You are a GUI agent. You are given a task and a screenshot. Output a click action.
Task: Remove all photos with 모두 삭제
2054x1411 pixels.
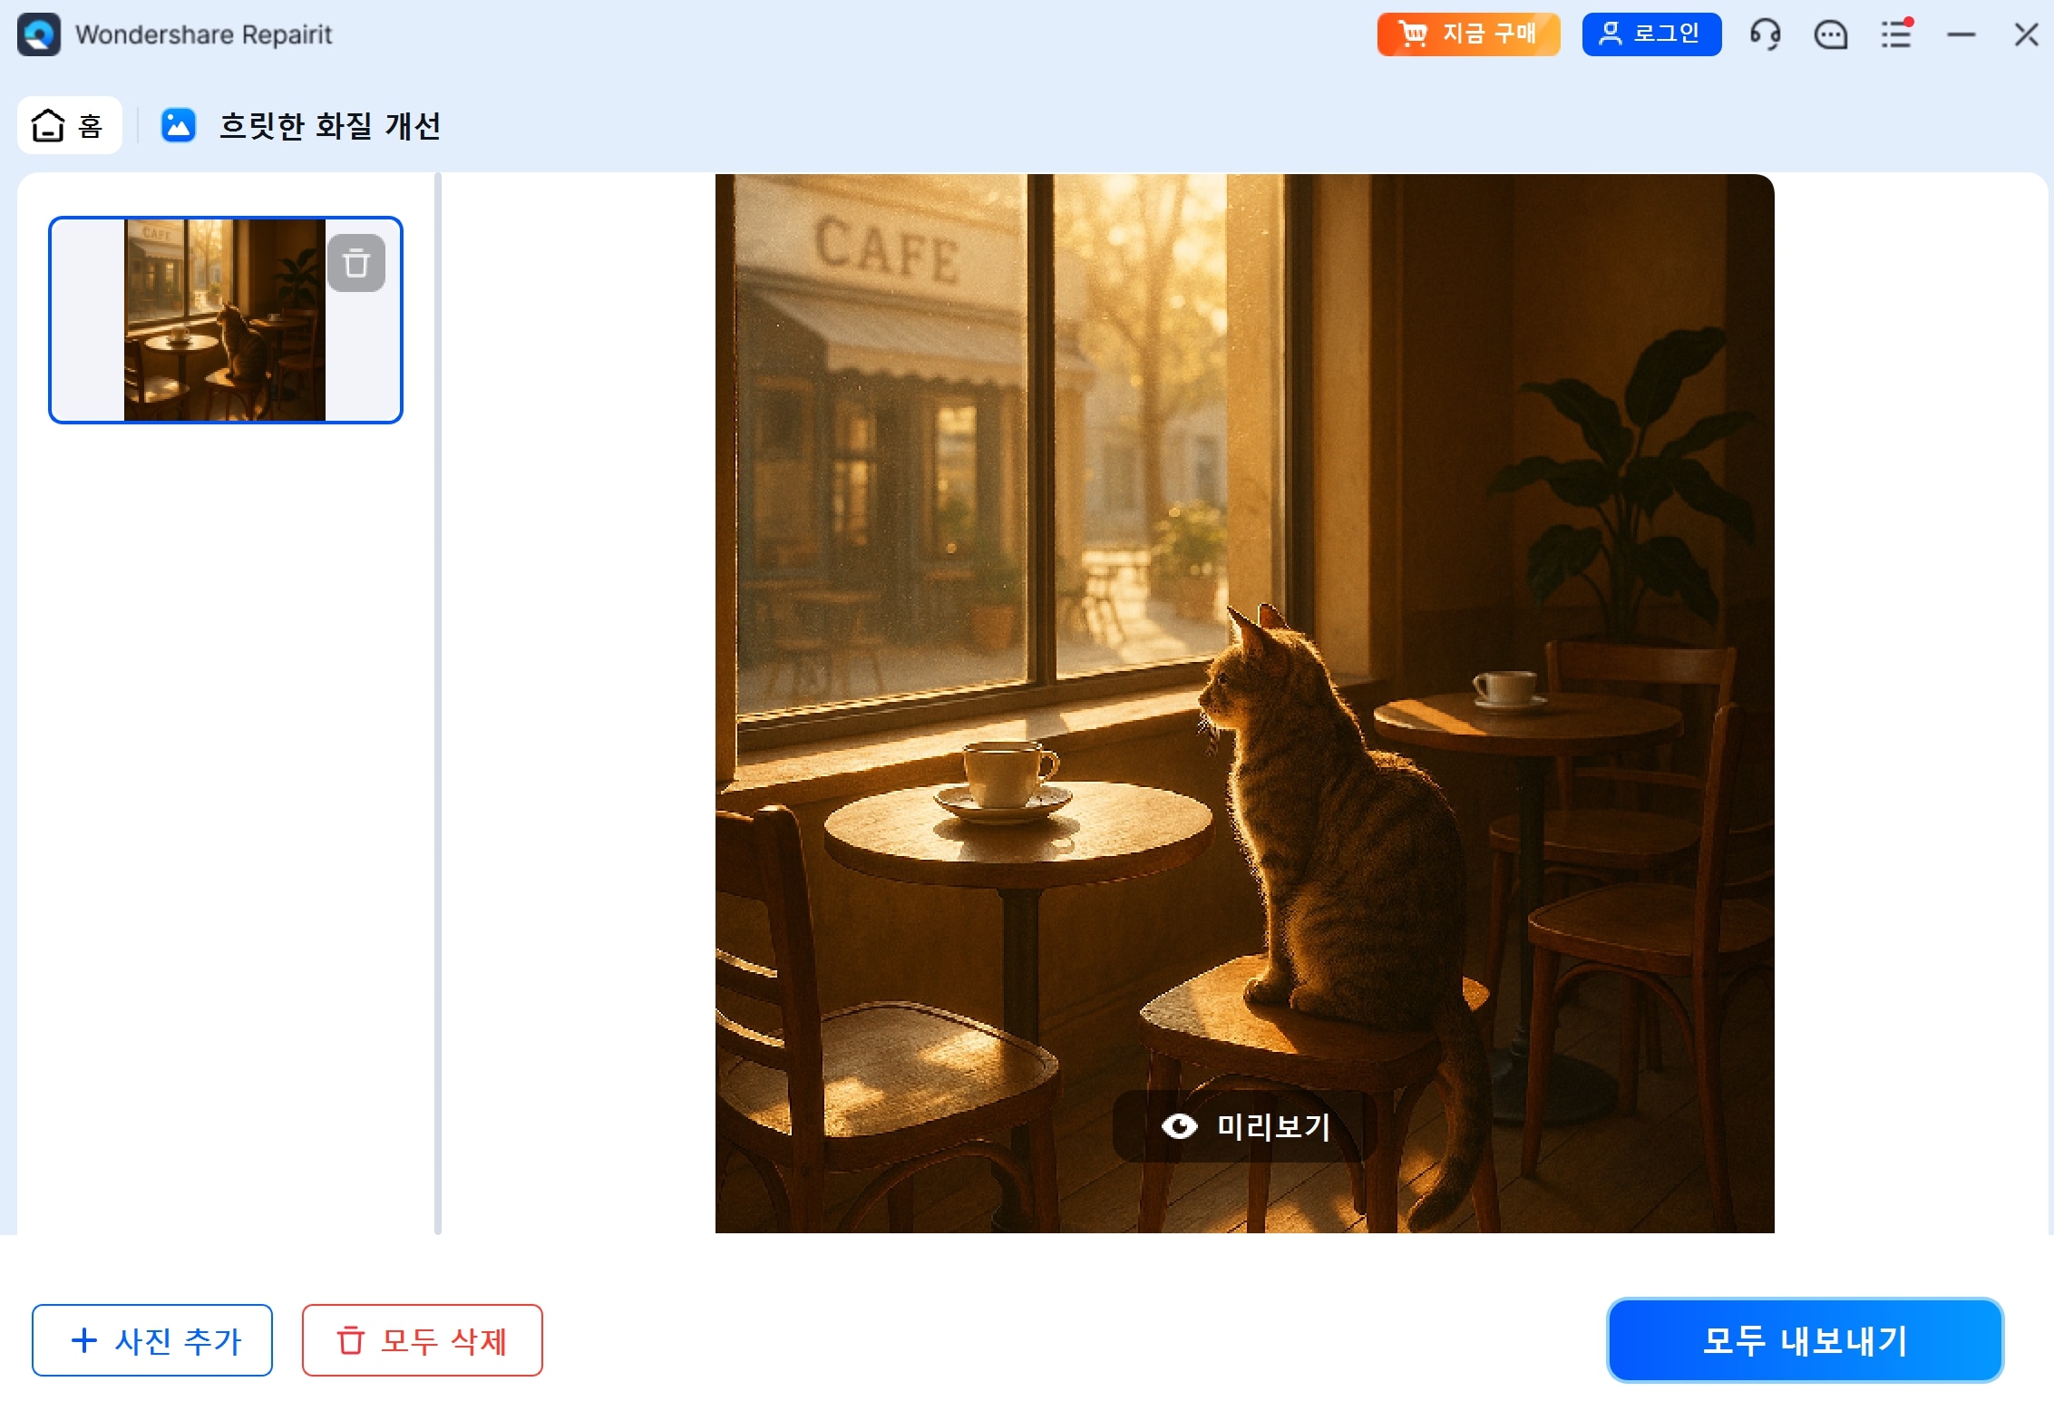(x=423, y=1340)
